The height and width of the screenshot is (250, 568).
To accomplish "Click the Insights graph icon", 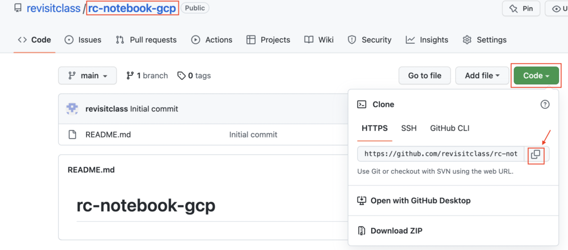I will [410, 40].
